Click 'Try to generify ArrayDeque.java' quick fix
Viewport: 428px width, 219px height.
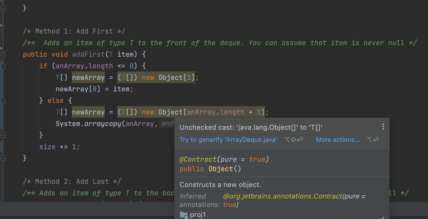(x=228, y=140)
